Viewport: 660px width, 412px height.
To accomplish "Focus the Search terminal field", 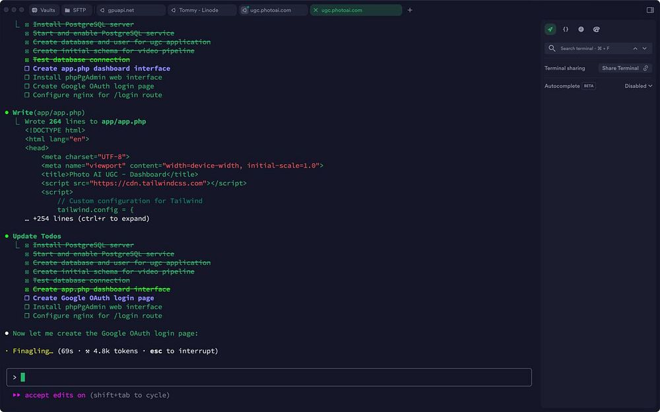I will (x=598, y=48).
